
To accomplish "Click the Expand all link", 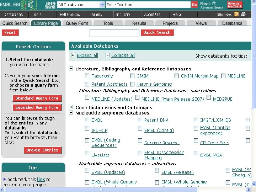I will point(87,55).
